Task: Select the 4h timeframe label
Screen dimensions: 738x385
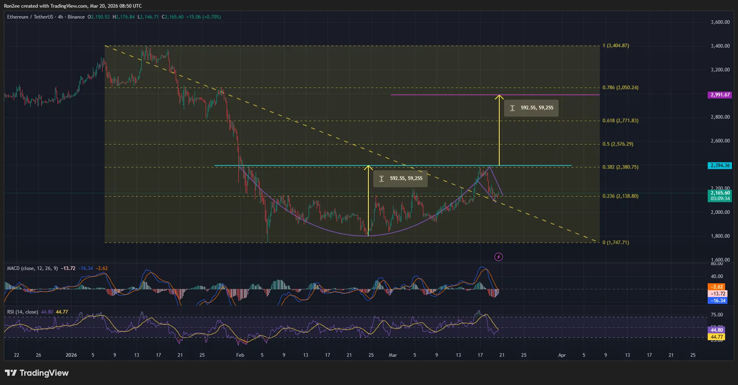Action: point(60,17)
